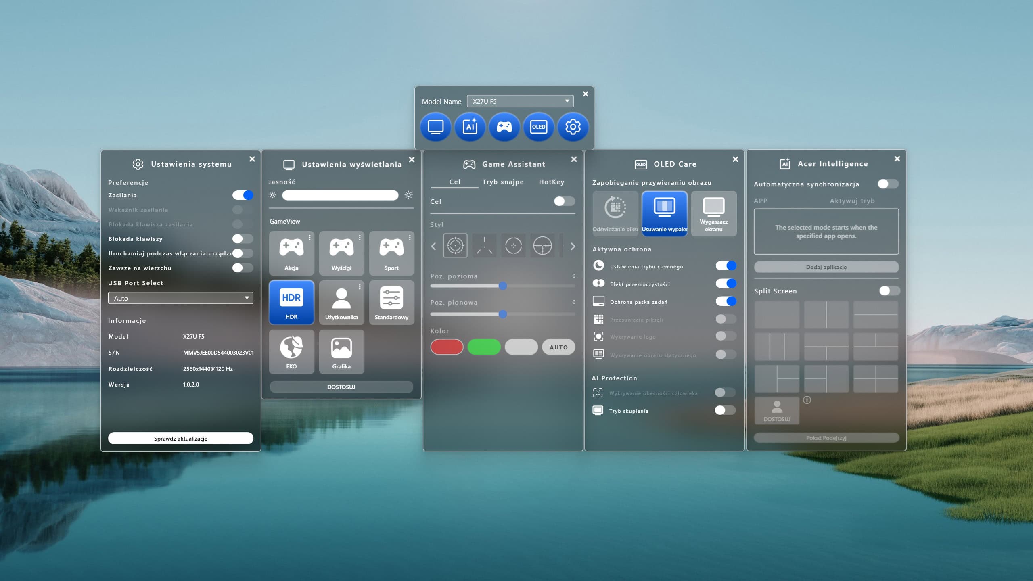Screen dimensions: 1033x581
Task: Start Odświeżanie pikseli in OLED Care
Action: (x=615, y=214)
